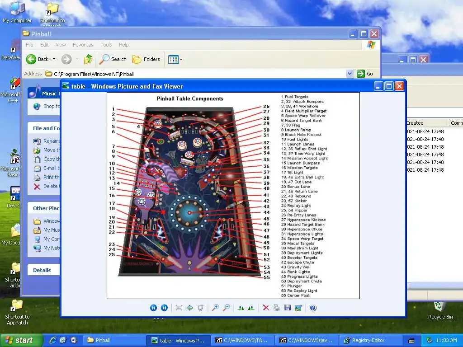Click the Zoom In magnifier icon
463x347 pixels.
[215, 308]
